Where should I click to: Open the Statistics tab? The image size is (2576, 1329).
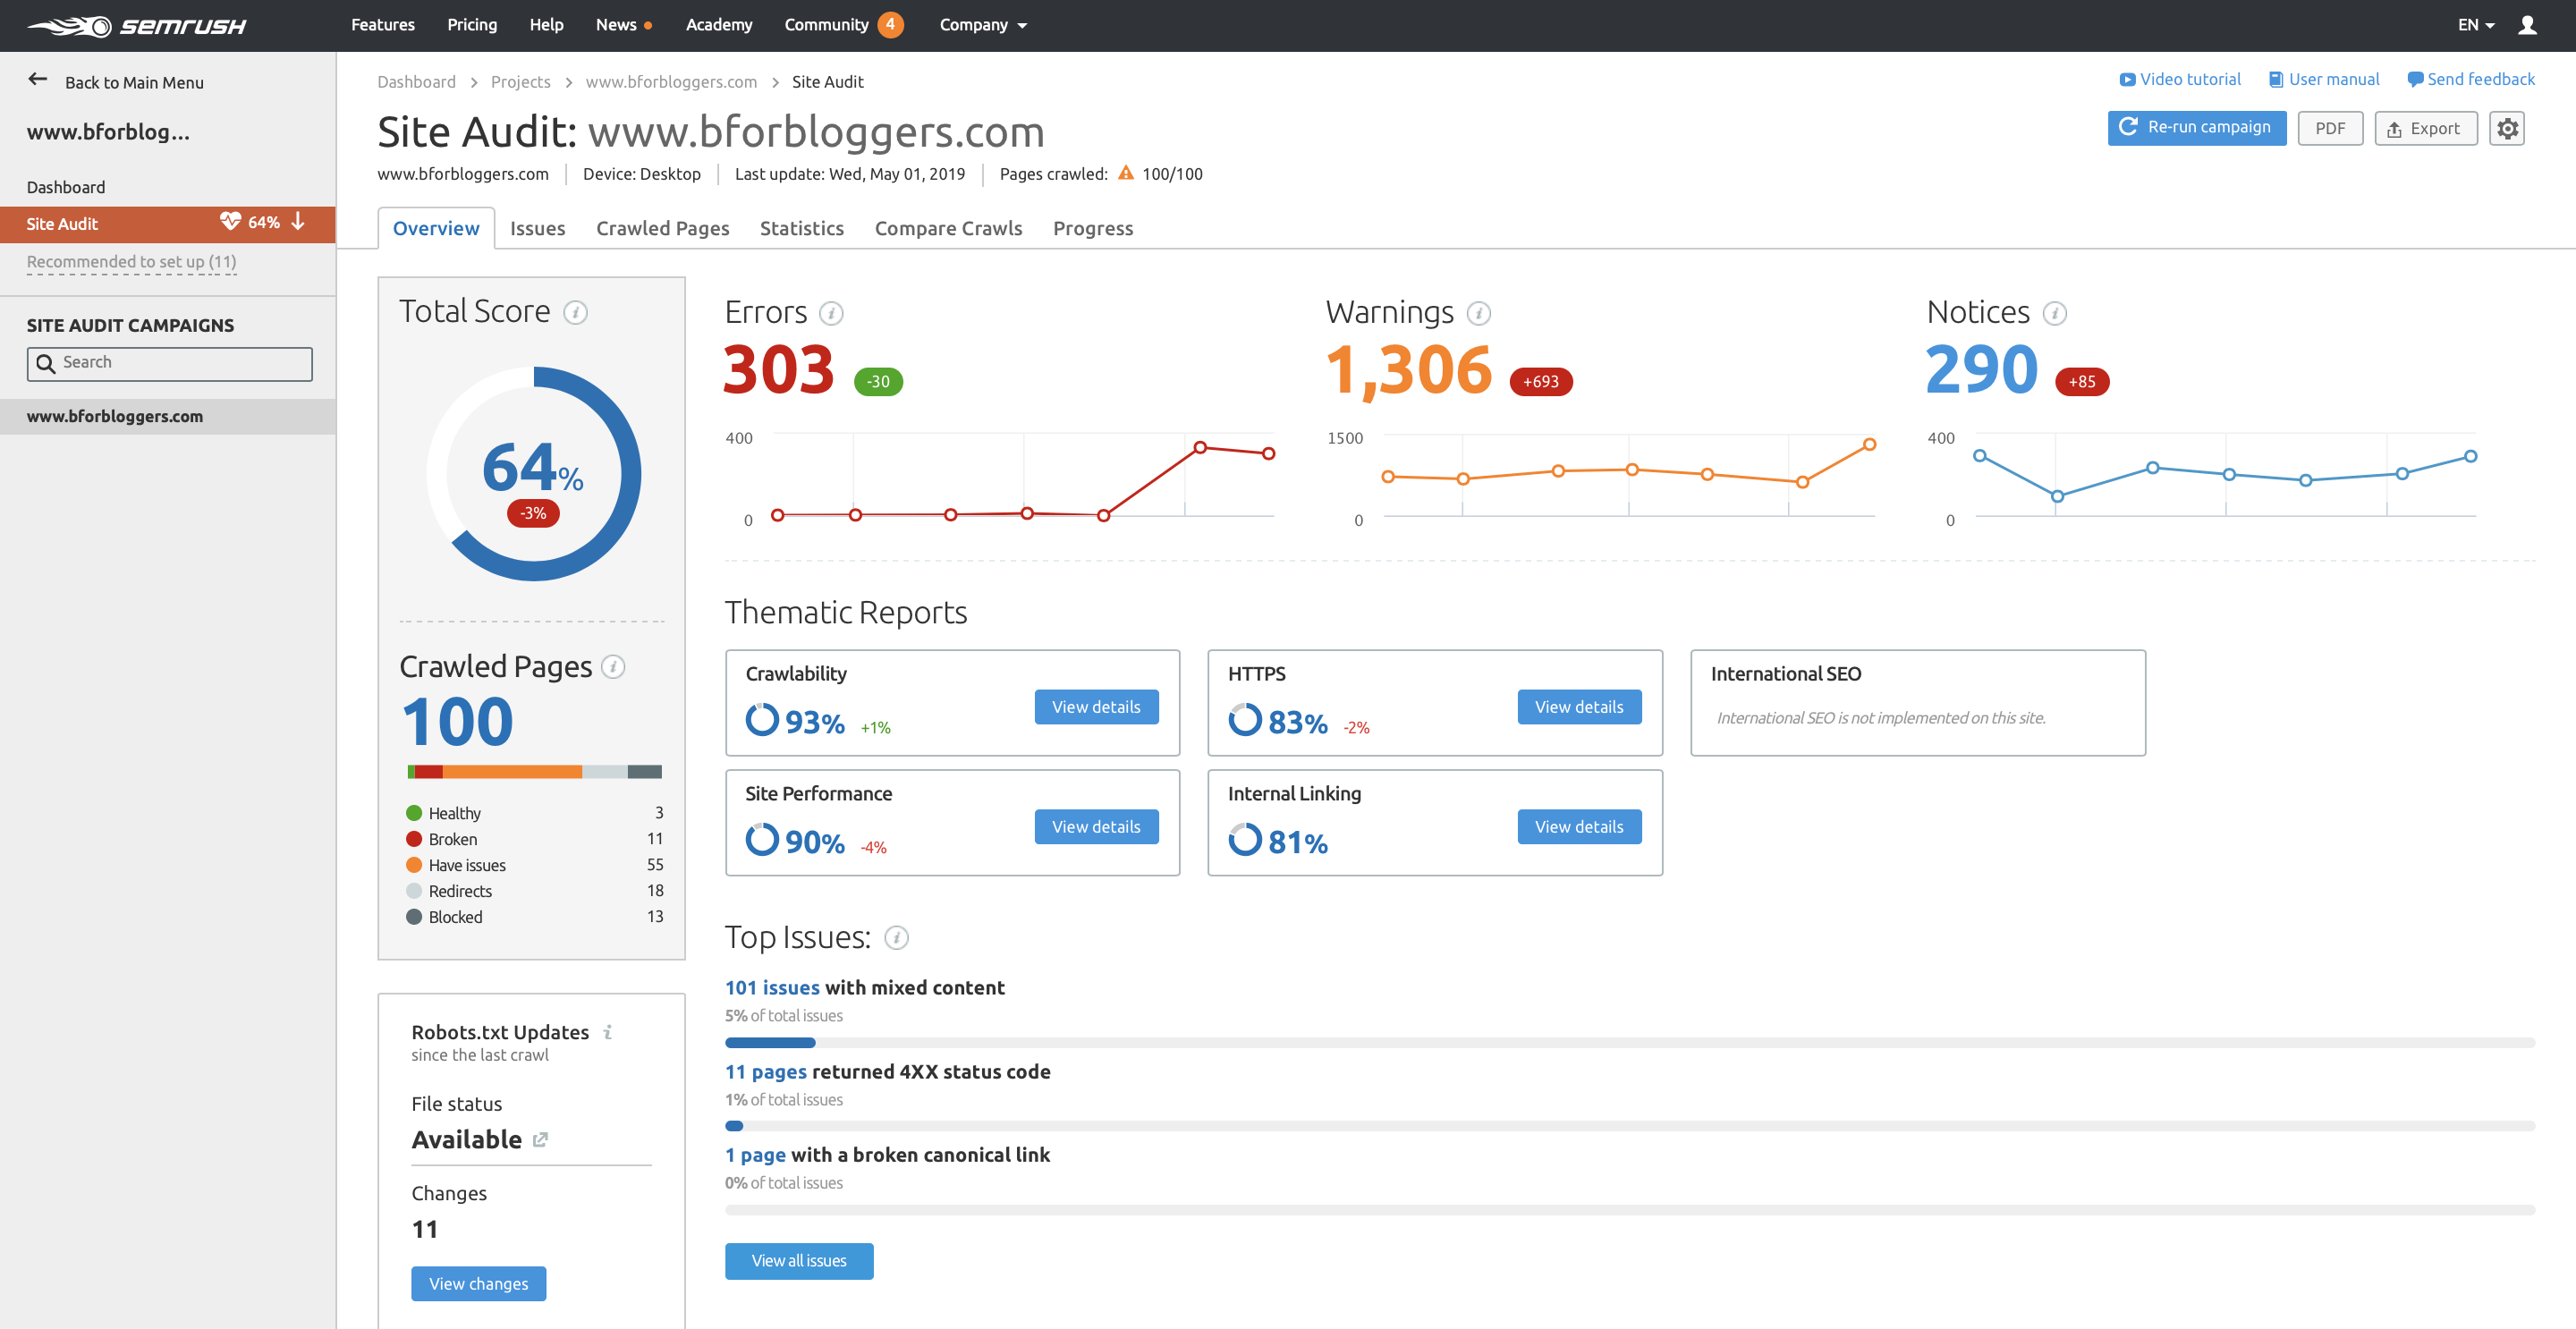(x=801, y=228)
